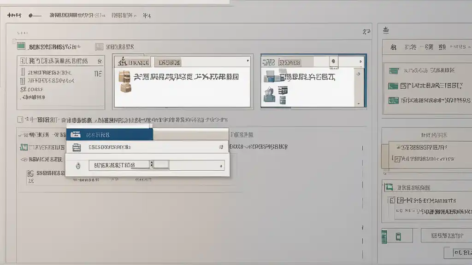
Task: Click the small grey slider block inside the popup field
Action: click(x=161, y=164)
